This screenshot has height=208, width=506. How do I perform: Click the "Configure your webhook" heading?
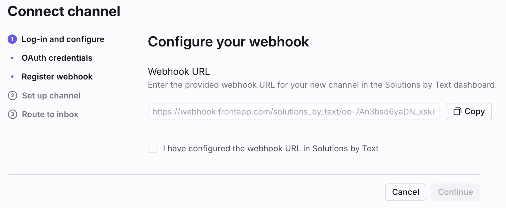tap(228, 41)
